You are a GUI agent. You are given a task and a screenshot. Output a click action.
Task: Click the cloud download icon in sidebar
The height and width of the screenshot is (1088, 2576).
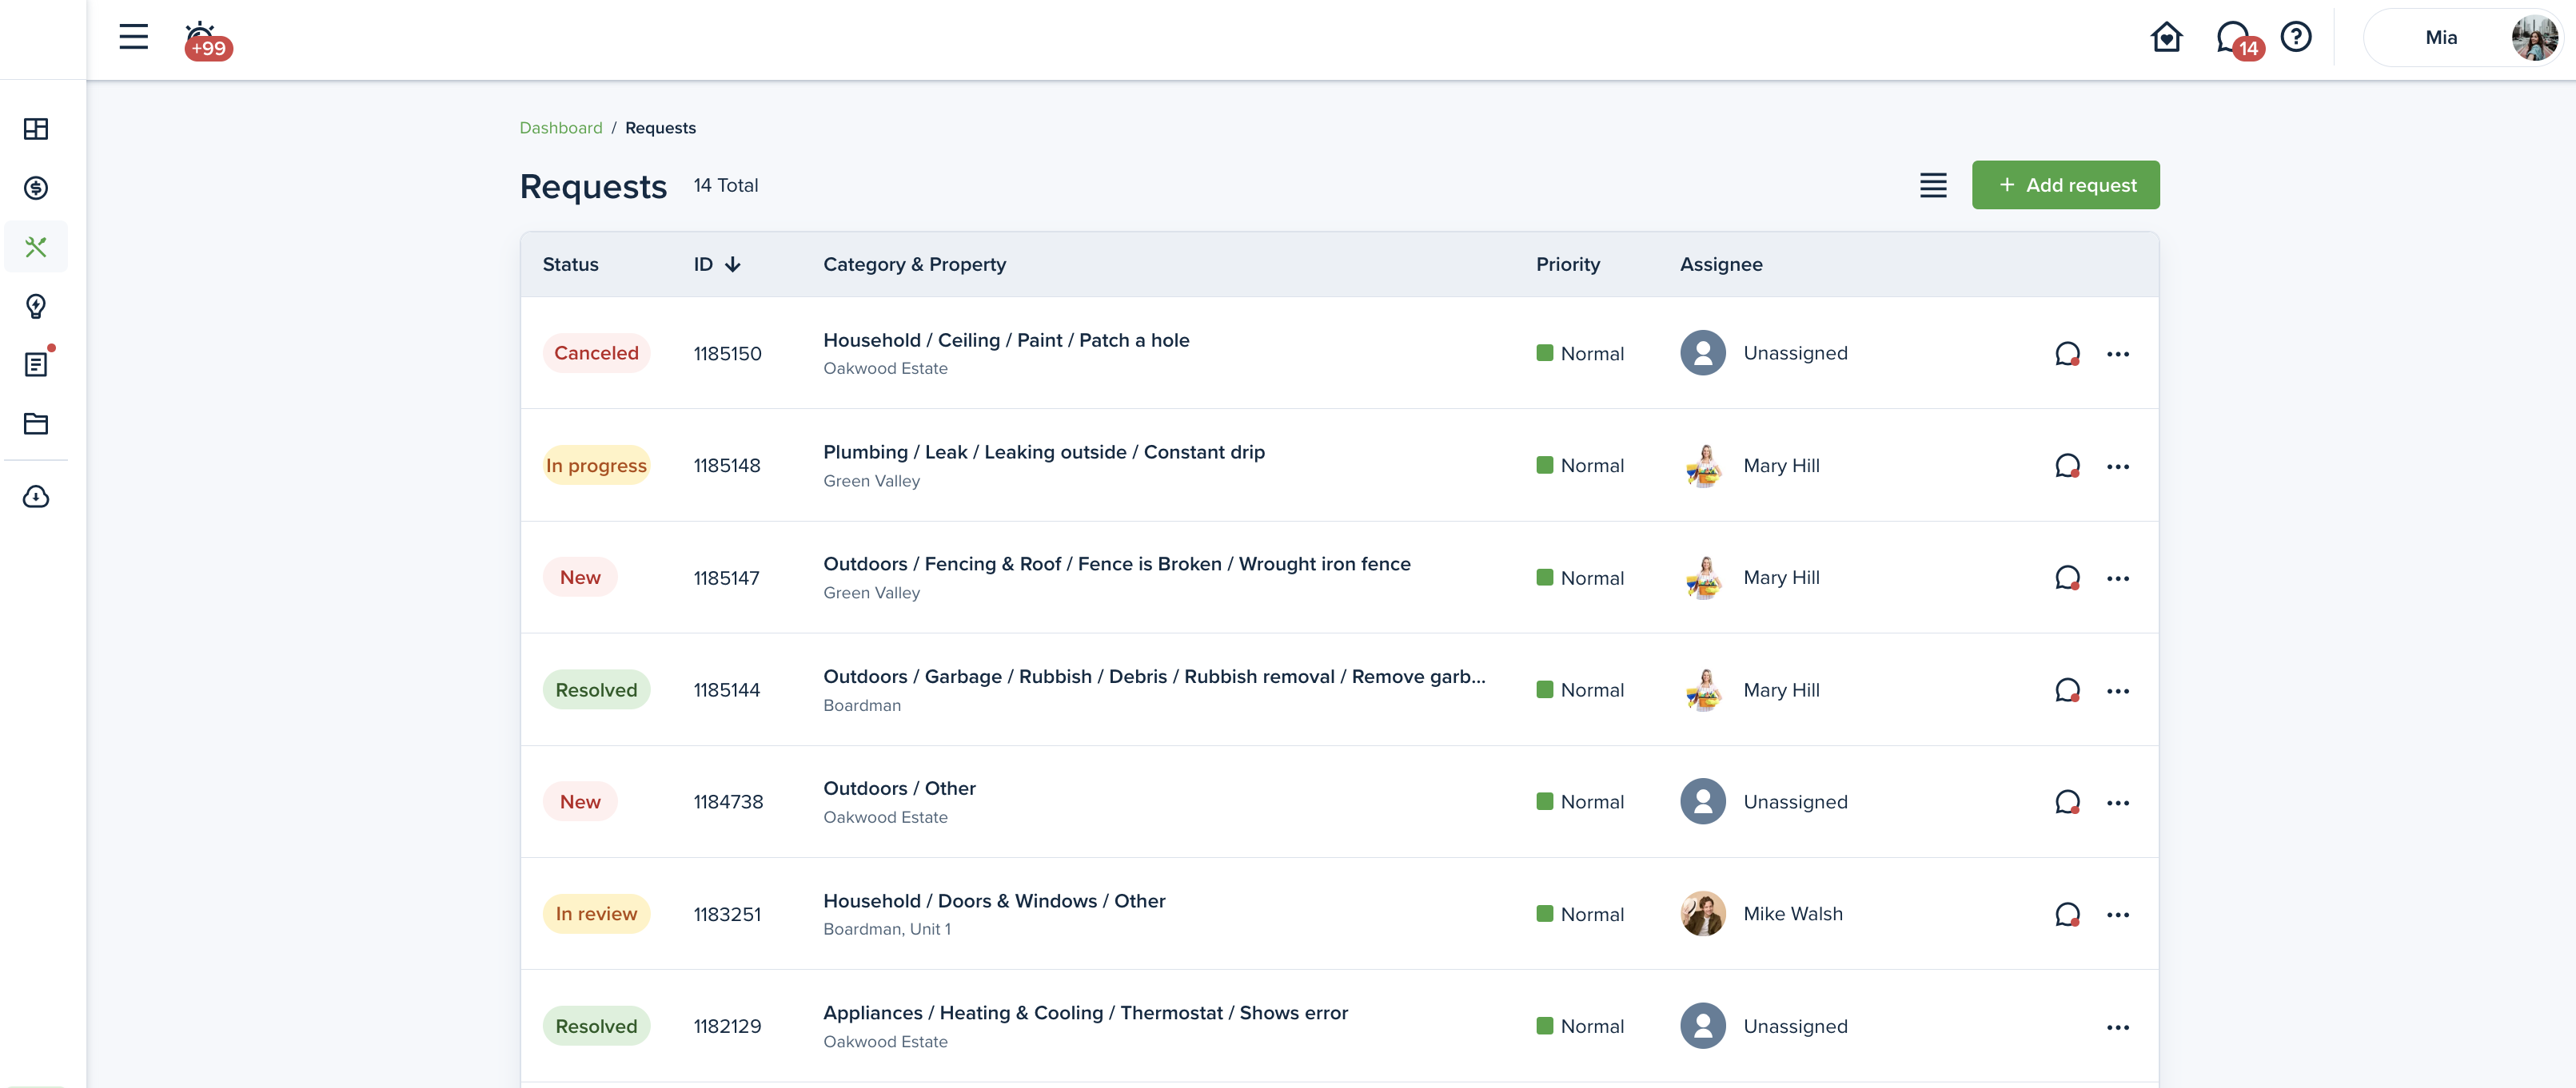[36, 497]
